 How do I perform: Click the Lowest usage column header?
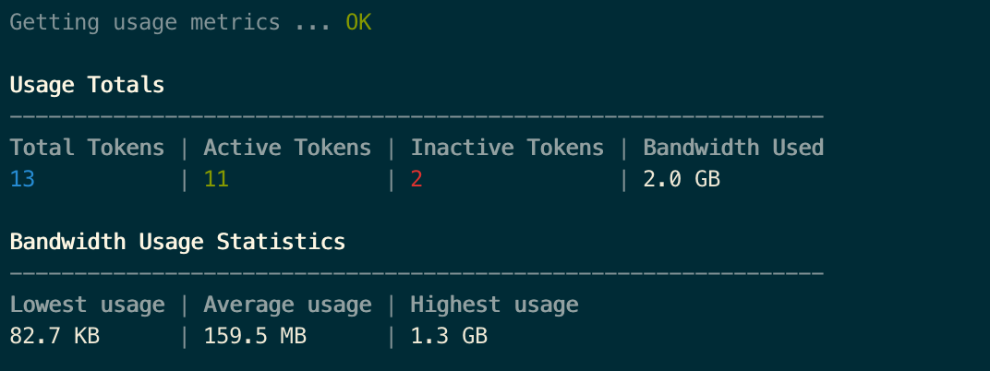coord(87,305)
